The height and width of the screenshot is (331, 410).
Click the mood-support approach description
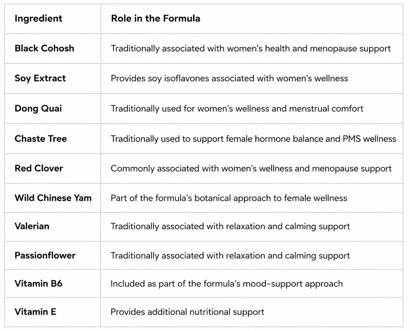(x=227, y=284)
